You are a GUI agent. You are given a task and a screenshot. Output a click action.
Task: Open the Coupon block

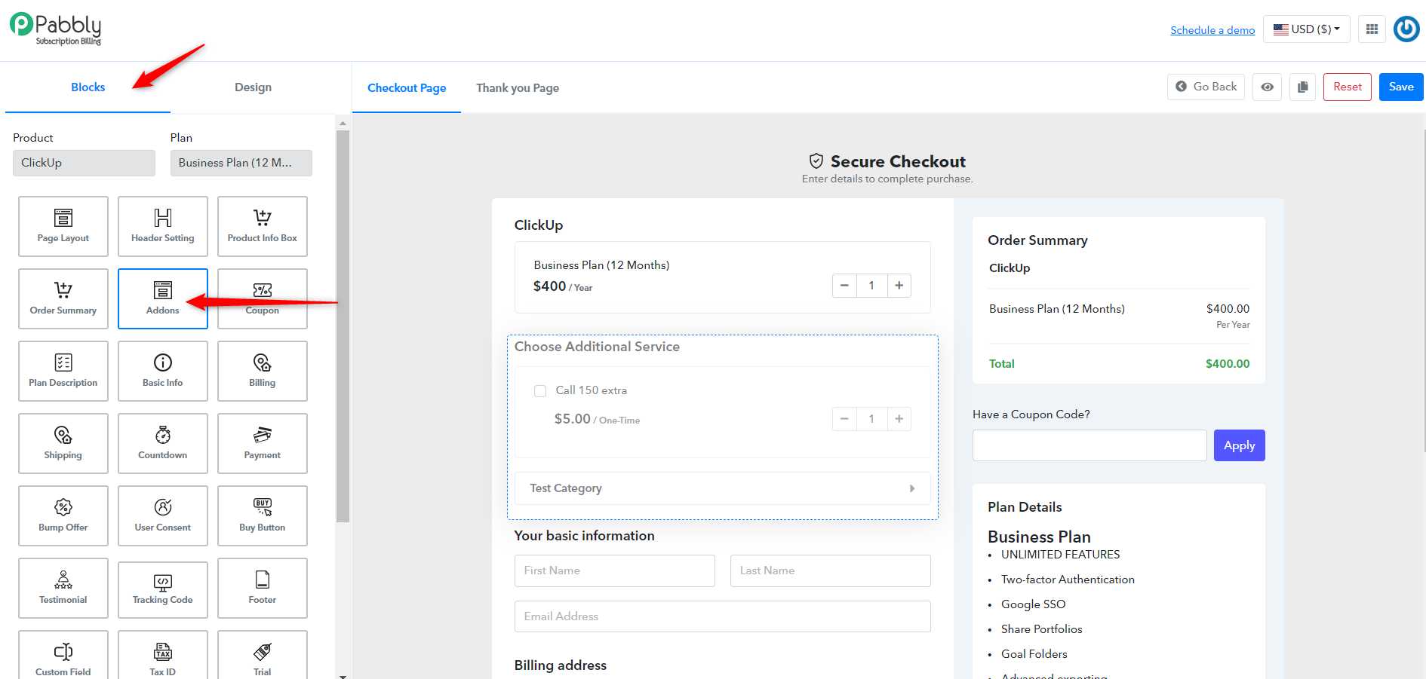pos(263,298)
